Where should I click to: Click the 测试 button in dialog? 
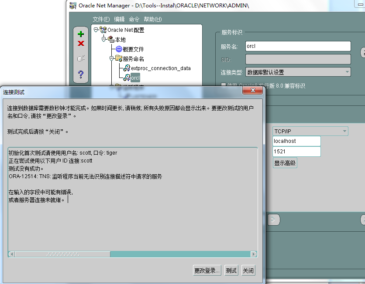tap(231, 270)
